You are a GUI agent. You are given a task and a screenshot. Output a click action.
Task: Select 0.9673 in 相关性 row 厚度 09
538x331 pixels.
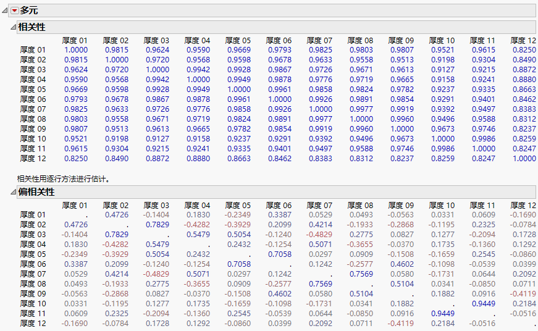443,129
